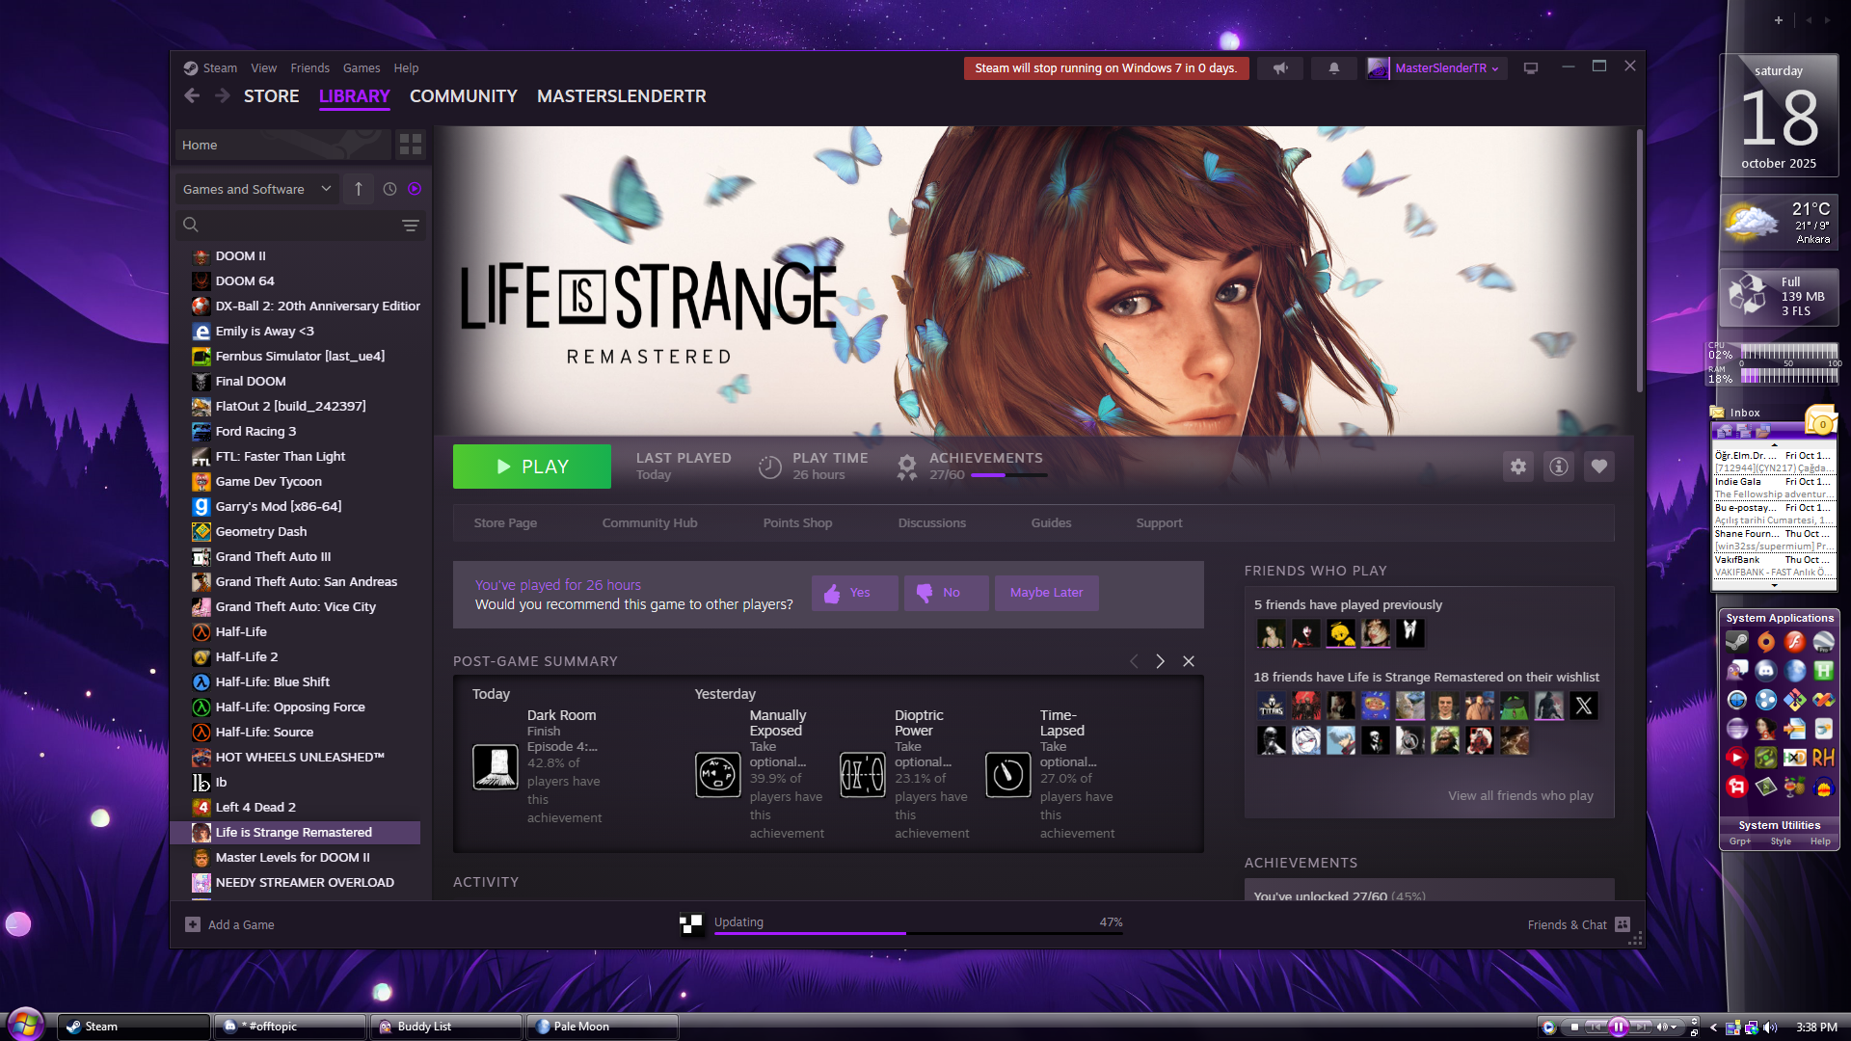Screen dimensions: 1851x1041
Task: Switch to the STORE tab
Action: (x=271, y=96)
